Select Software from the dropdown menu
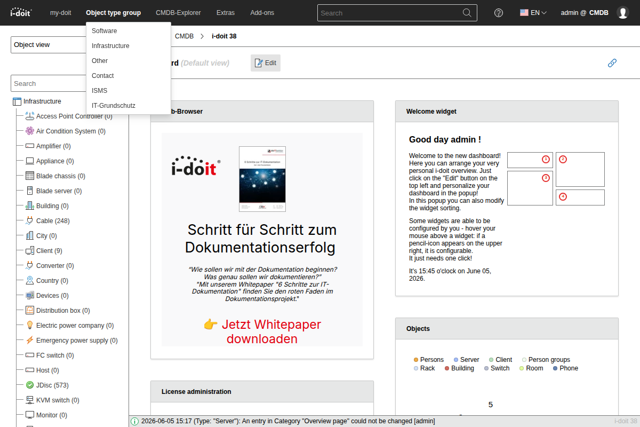 coord(128,31)
